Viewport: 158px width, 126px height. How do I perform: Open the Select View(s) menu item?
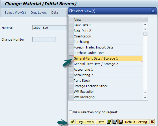click(15, 12)
